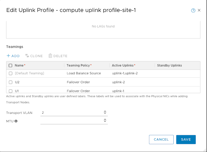207x152 pixels.
Task: Check the U1 teaming row checkbox
Action: [10, 91]
